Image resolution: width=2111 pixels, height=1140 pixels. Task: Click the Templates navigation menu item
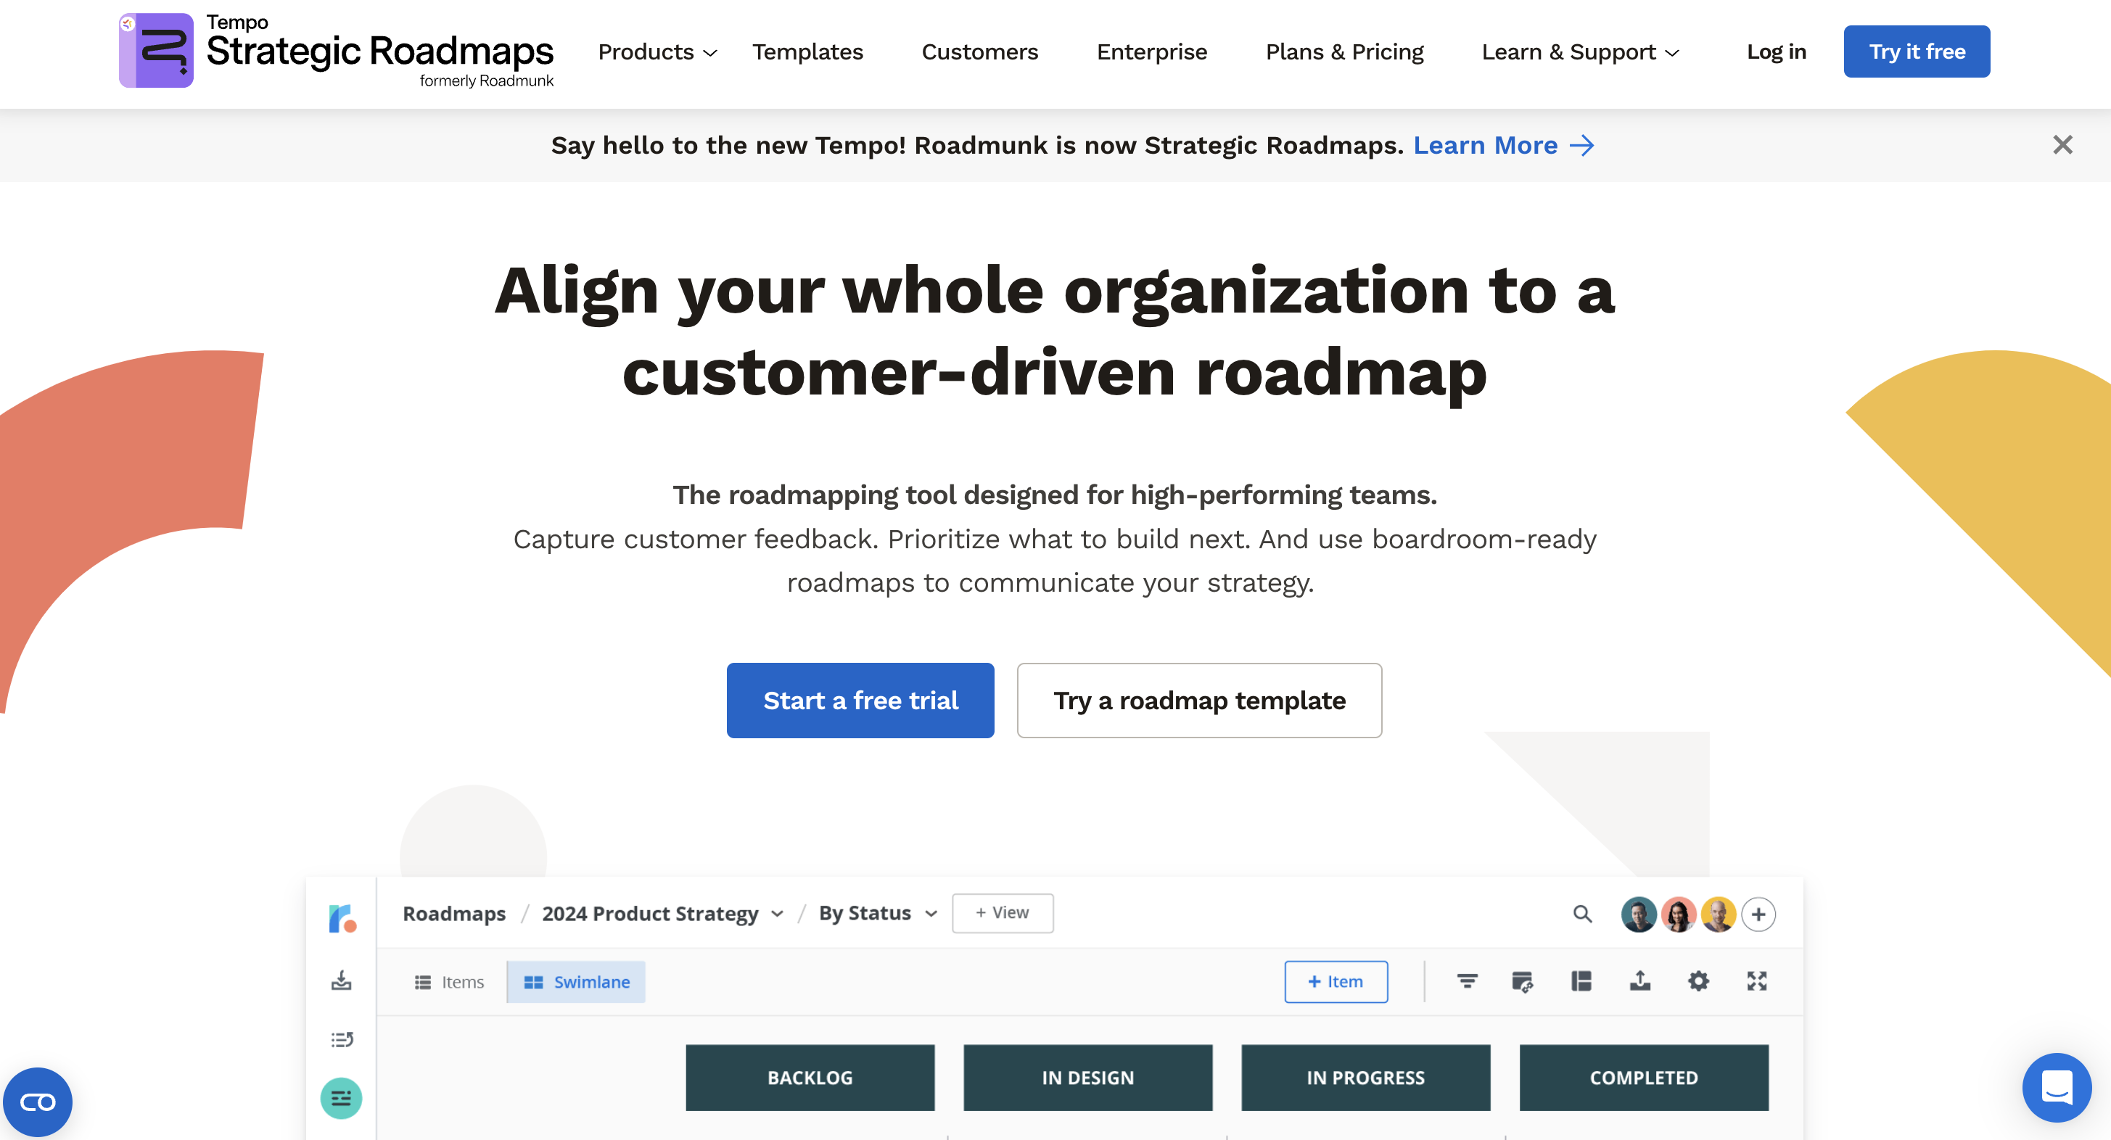point(808,52)
